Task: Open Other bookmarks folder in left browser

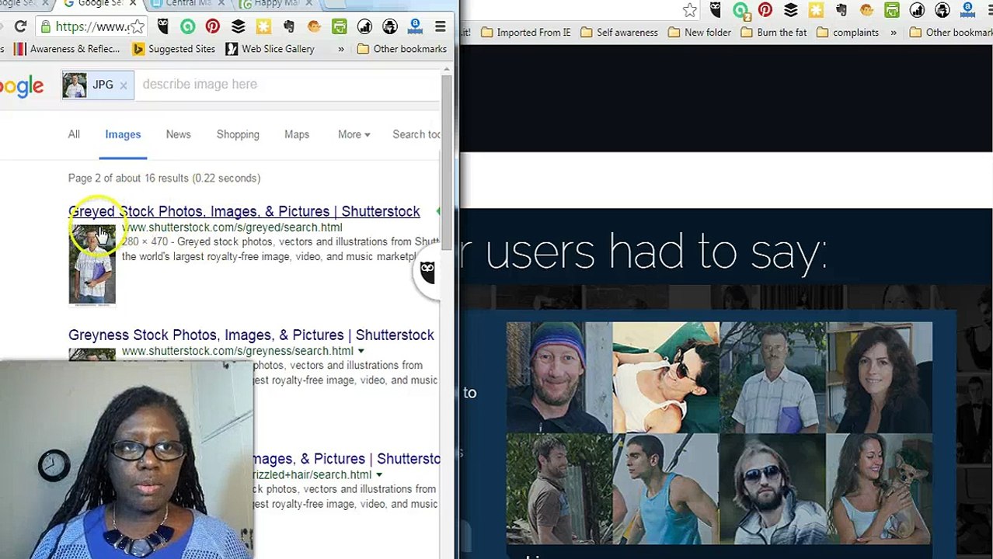Action: 402,49
